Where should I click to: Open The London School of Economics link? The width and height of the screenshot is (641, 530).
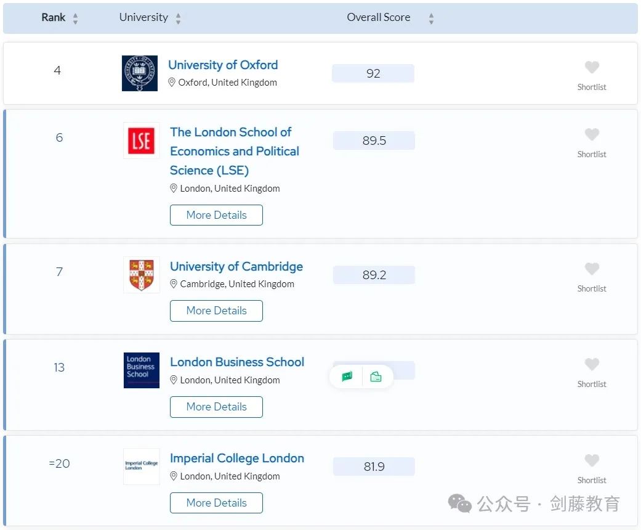coord(235,151)
